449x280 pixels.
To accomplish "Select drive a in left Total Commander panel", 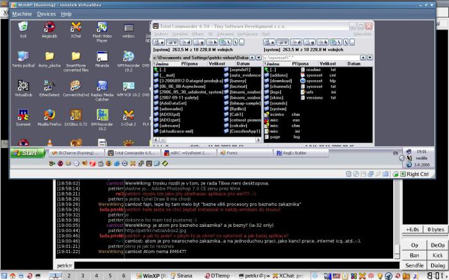I will click(x=158, y=42).
